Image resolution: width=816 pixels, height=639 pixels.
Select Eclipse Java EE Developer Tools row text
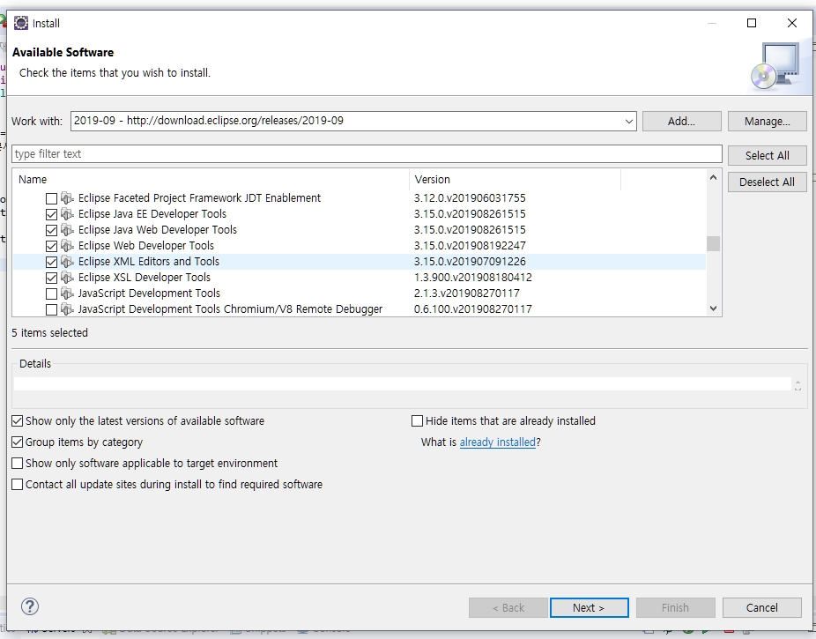pos(152,214)
